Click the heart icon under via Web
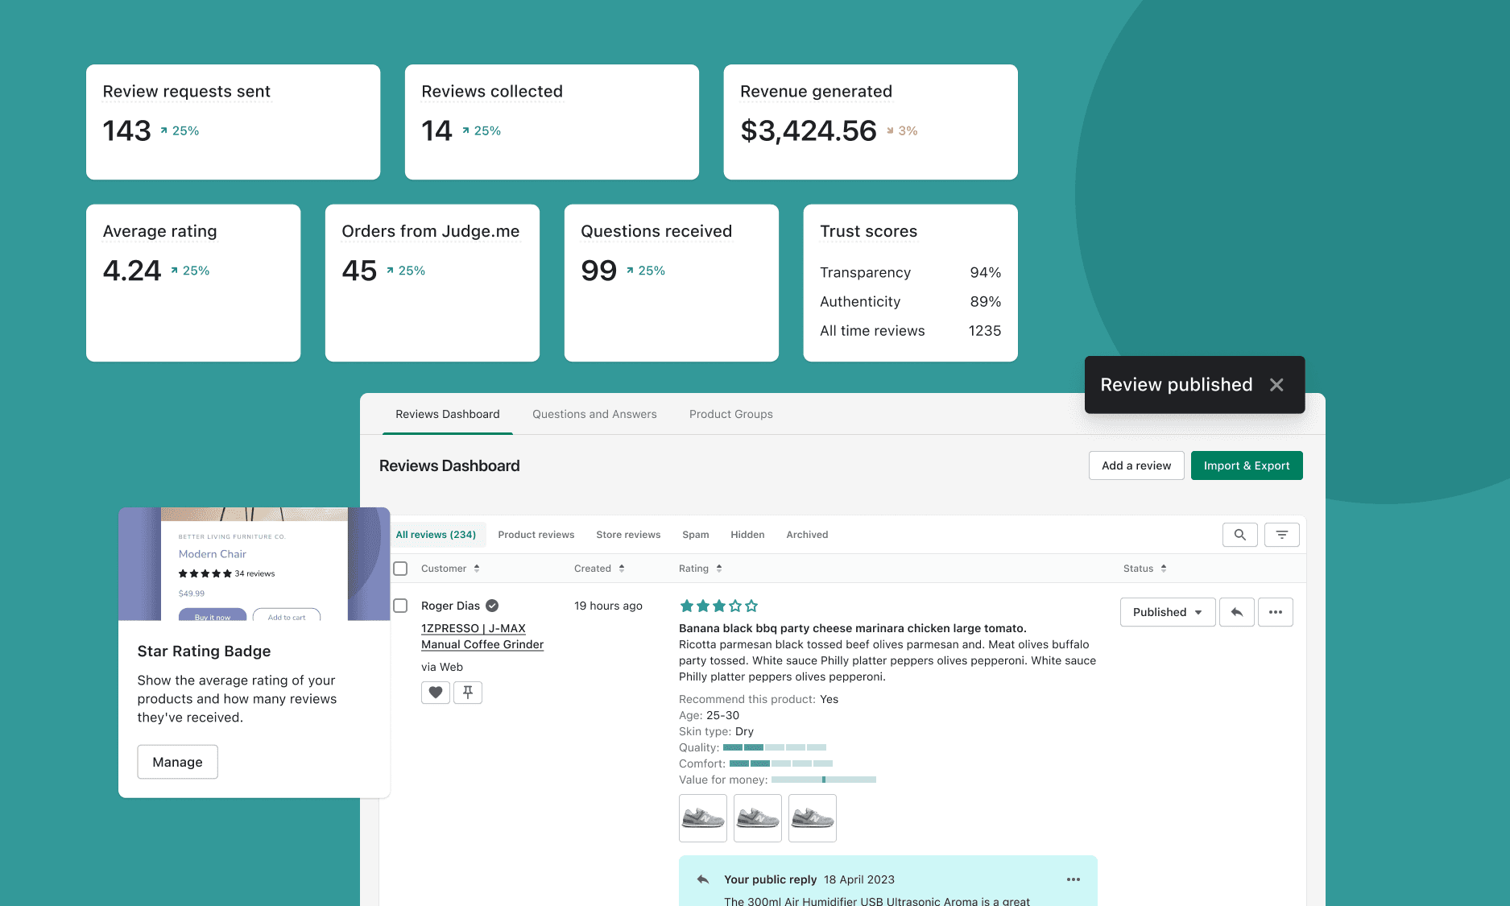This screenshot has height=906, width=1510. (435, 693)
